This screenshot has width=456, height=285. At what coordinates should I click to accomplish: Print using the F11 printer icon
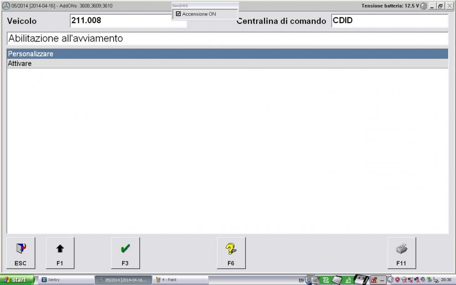click(401, 253)
